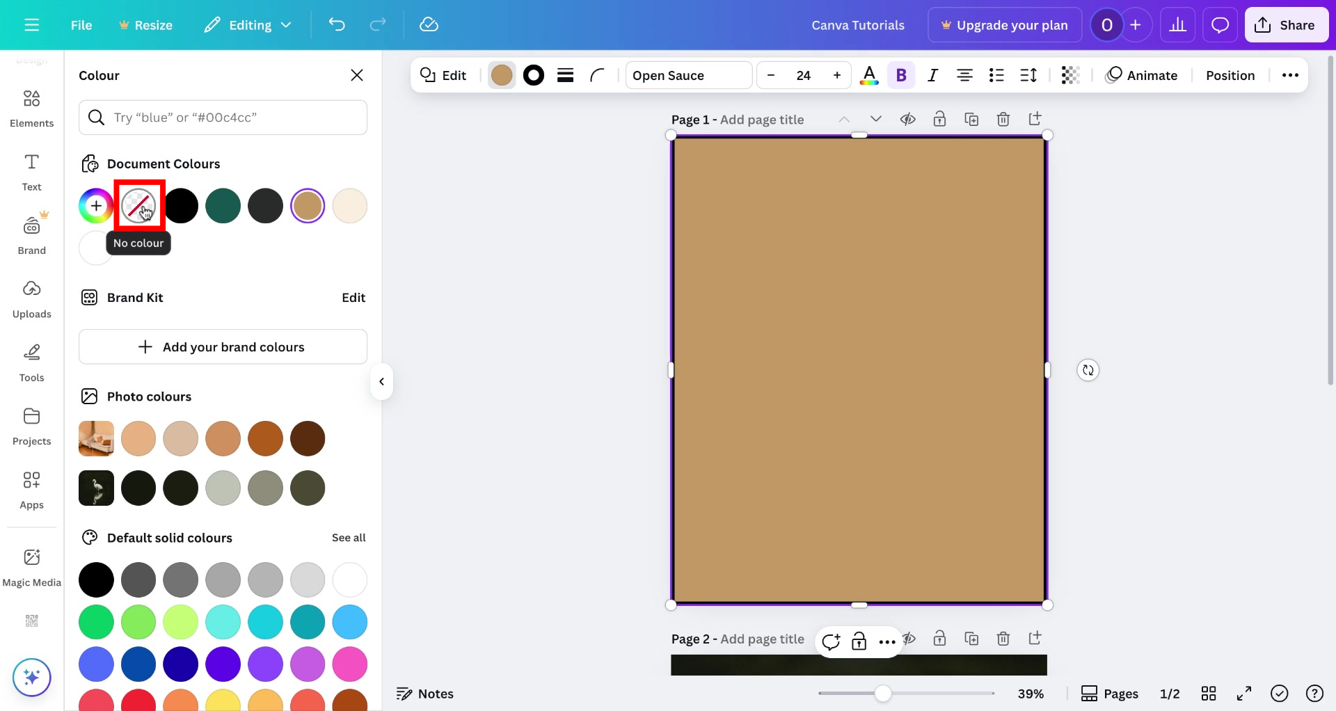Lock Page 2
This screenshot has height=711, width=1336.
[940, 638]
